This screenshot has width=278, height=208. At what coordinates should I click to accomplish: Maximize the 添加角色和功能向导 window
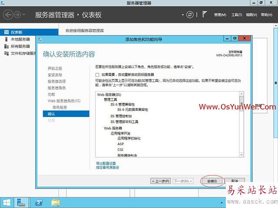(235, 39)
